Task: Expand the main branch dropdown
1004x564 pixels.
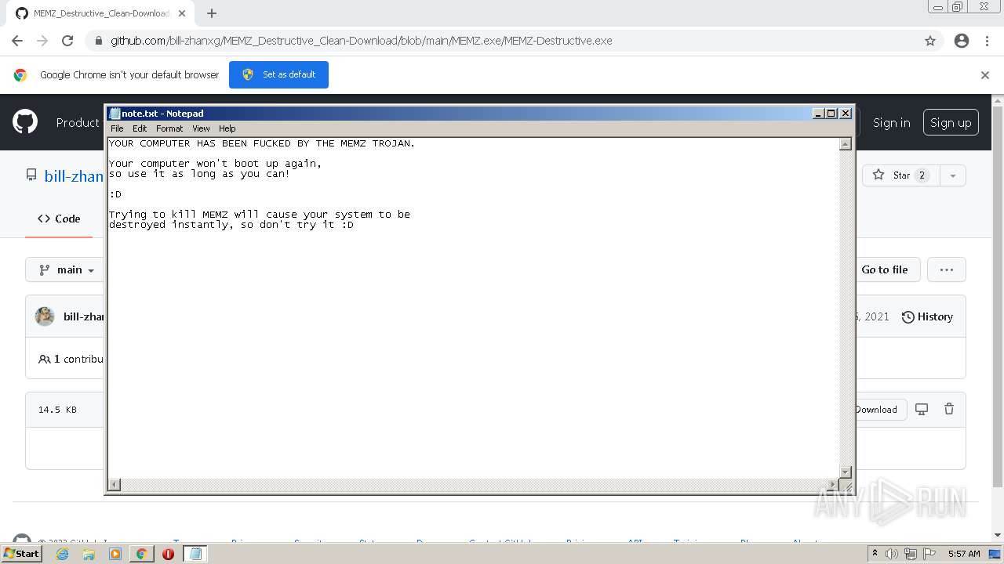Action: click(x=67, y=269)
